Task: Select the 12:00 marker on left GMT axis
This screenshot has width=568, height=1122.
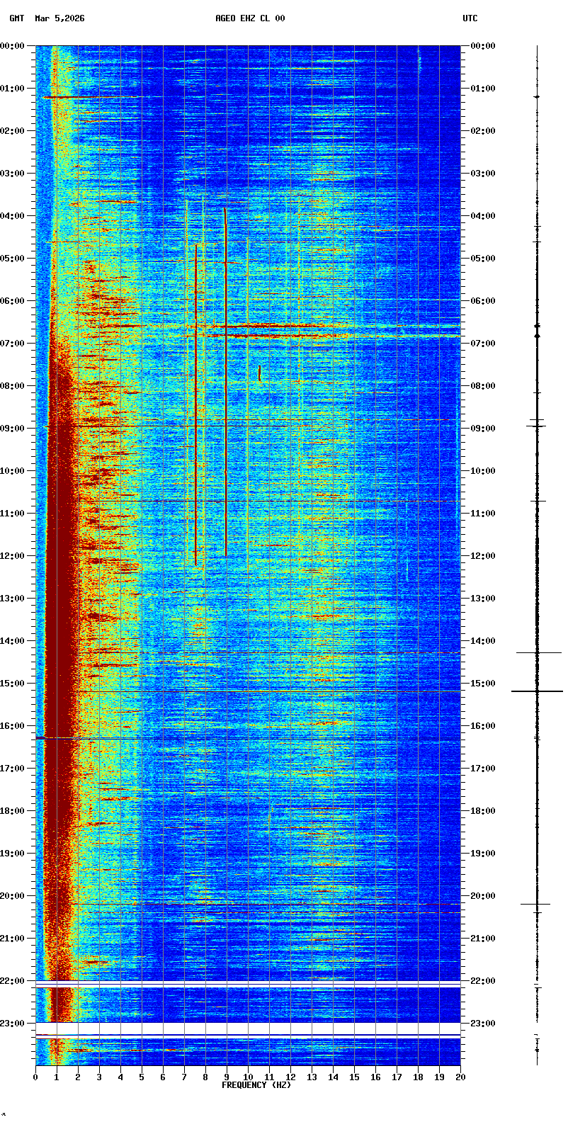Action: click(13, 556)
